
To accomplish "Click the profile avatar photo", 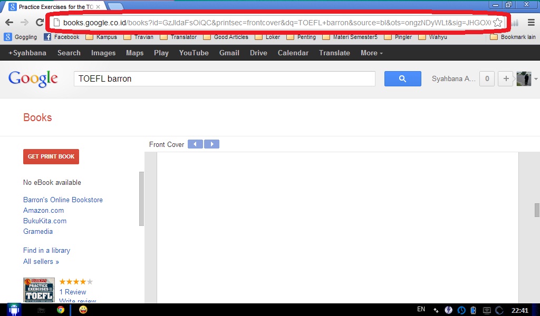I will [524, 79].
